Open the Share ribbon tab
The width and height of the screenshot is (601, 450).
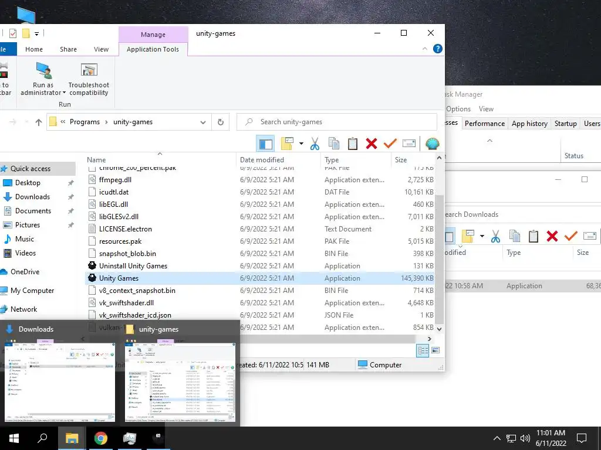click(68, 49)
